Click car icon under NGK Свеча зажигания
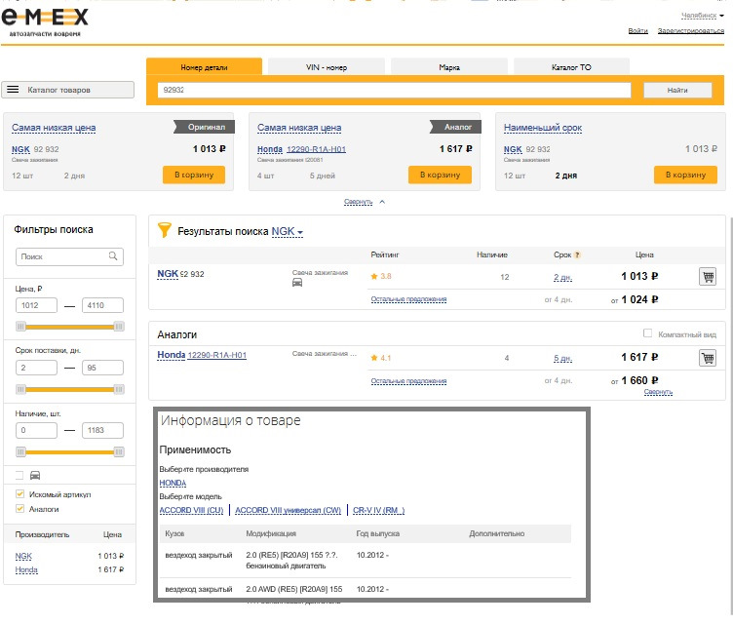Viewport: 733px width, 625px height. click(297, 283)
